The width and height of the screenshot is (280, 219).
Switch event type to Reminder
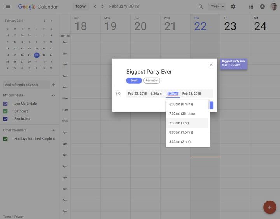[152, 81]
